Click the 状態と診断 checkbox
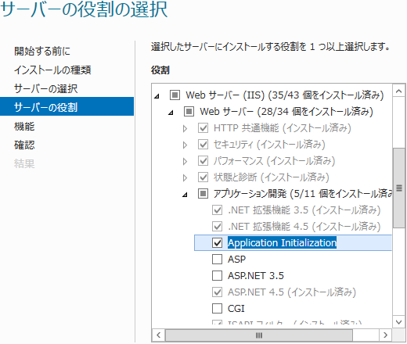This screenshot has width=407, height=344. (203, 177)
